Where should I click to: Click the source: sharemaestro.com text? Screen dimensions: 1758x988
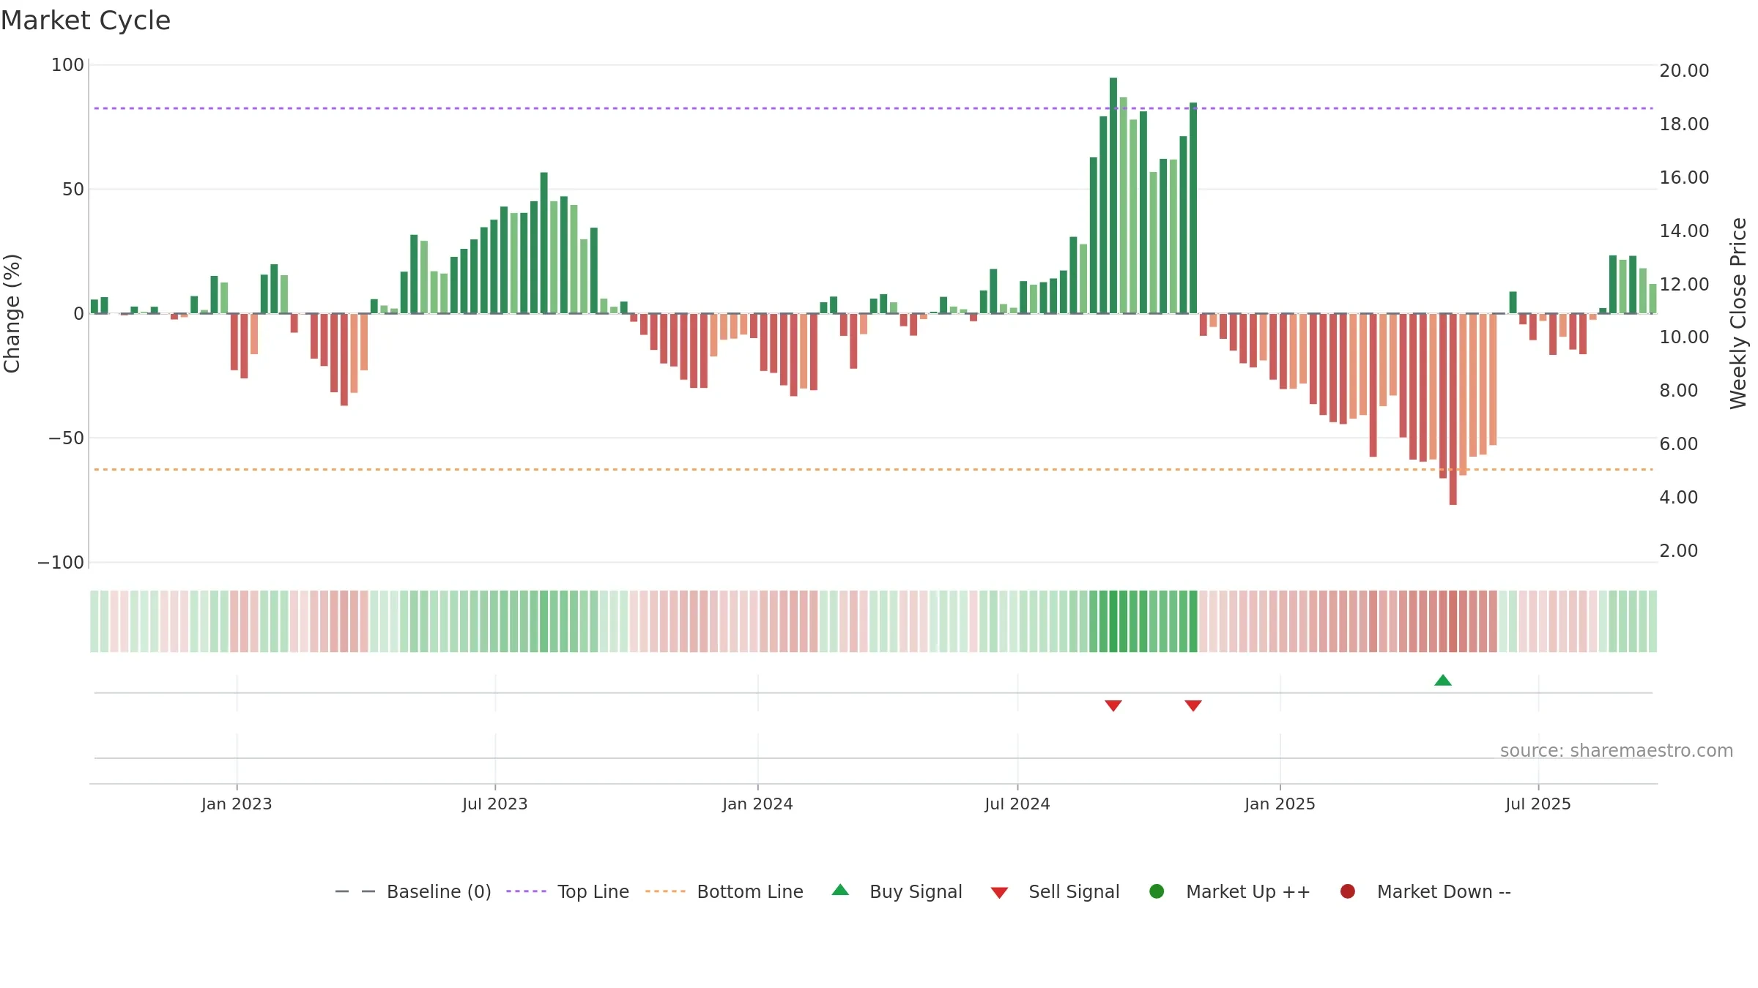[1617, 751]
